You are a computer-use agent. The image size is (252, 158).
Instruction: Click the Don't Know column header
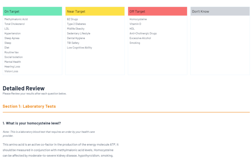(220, 11)
